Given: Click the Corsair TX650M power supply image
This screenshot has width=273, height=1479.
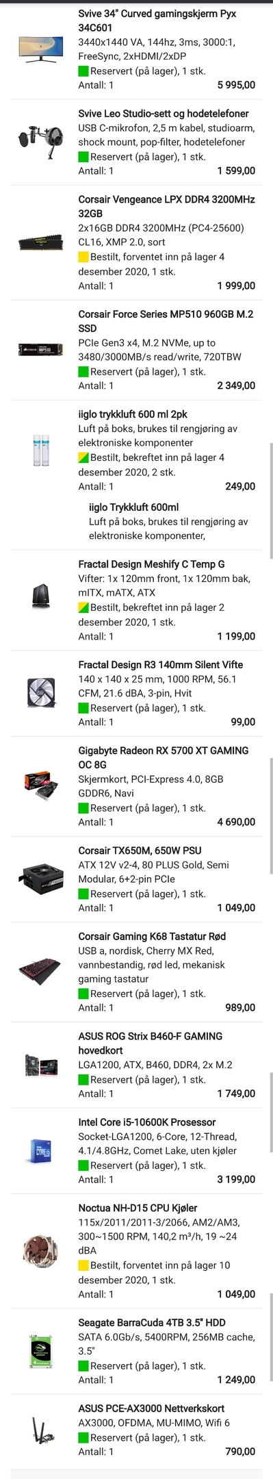Looking at the screenshot, I should 41,879.
